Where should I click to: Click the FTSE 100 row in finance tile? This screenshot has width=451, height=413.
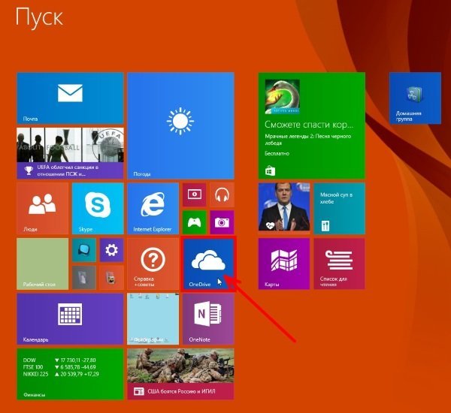coord(59,367)
